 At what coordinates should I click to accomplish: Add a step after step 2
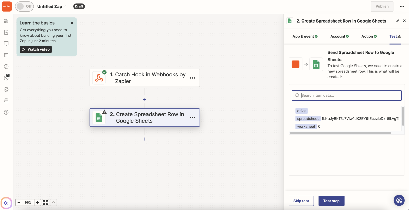[145, 139]
